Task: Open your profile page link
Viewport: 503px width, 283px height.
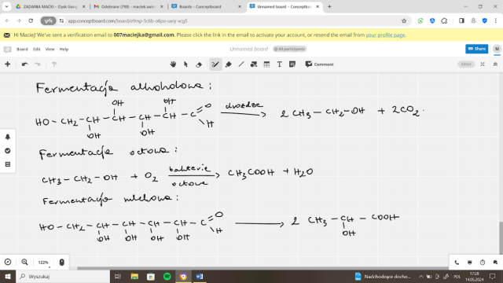Action: coord(385,35)
